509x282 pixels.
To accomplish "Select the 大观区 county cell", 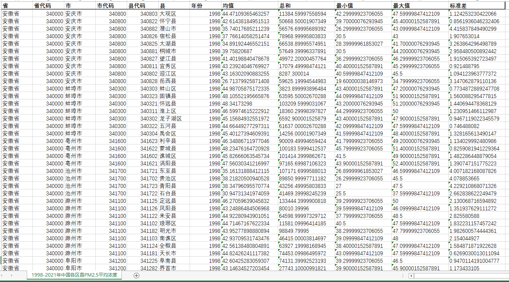I will point(174,14).
